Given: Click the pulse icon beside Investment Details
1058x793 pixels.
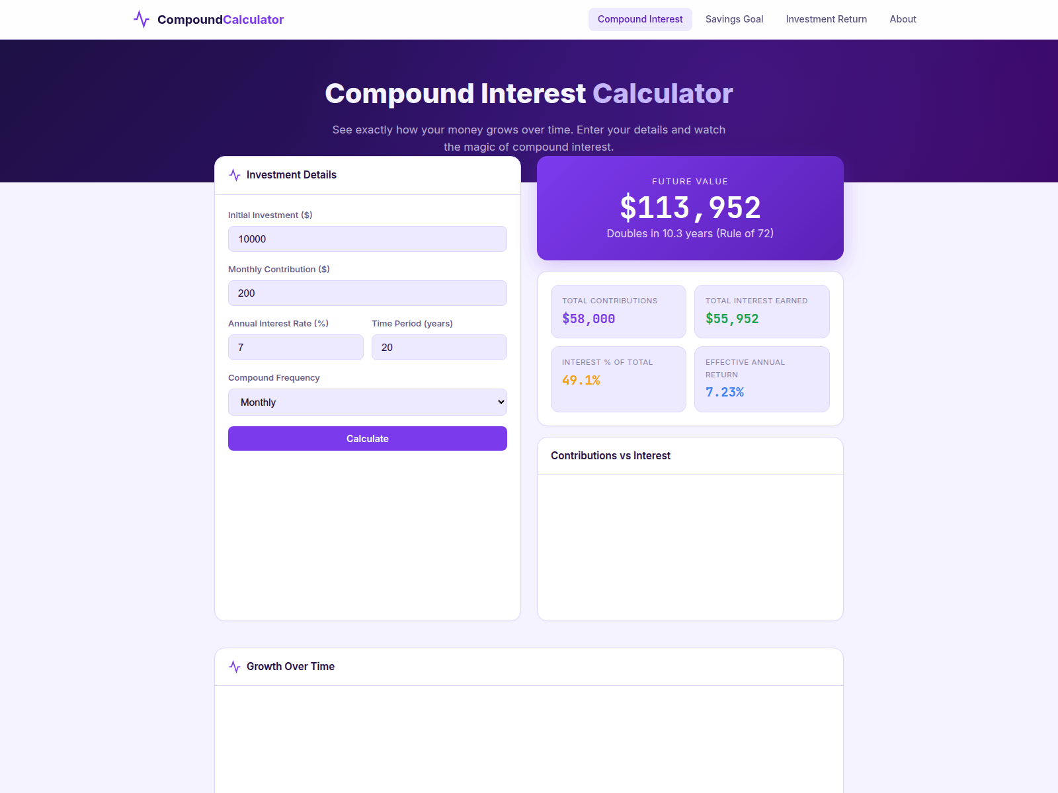Looking at the screenshot, I should click(235, 174).
